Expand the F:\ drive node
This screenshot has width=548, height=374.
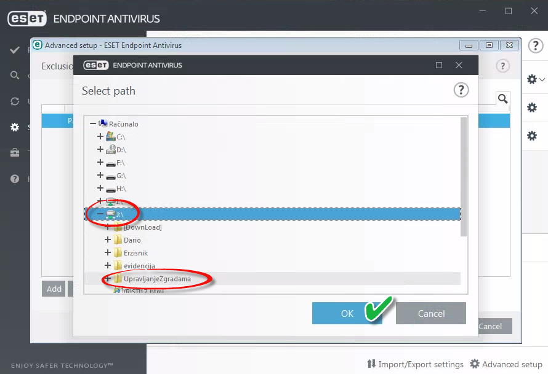pyautogui.click(x=100, y=162)
